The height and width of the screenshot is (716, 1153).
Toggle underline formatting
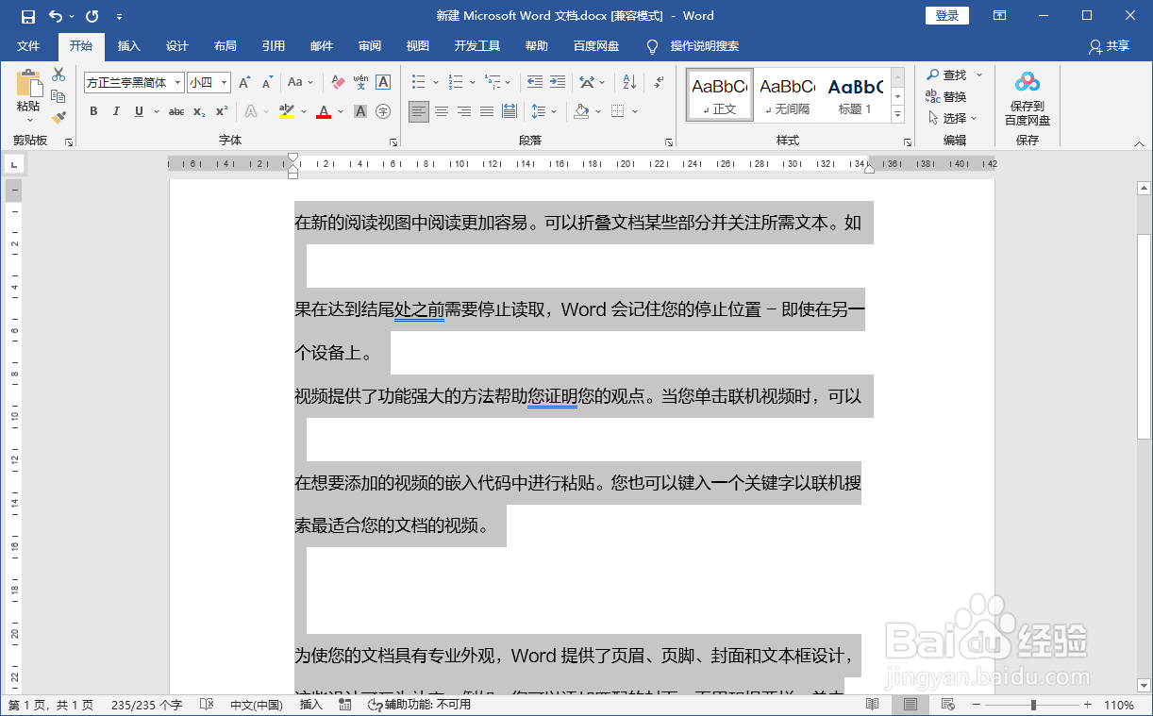(139, 111)
